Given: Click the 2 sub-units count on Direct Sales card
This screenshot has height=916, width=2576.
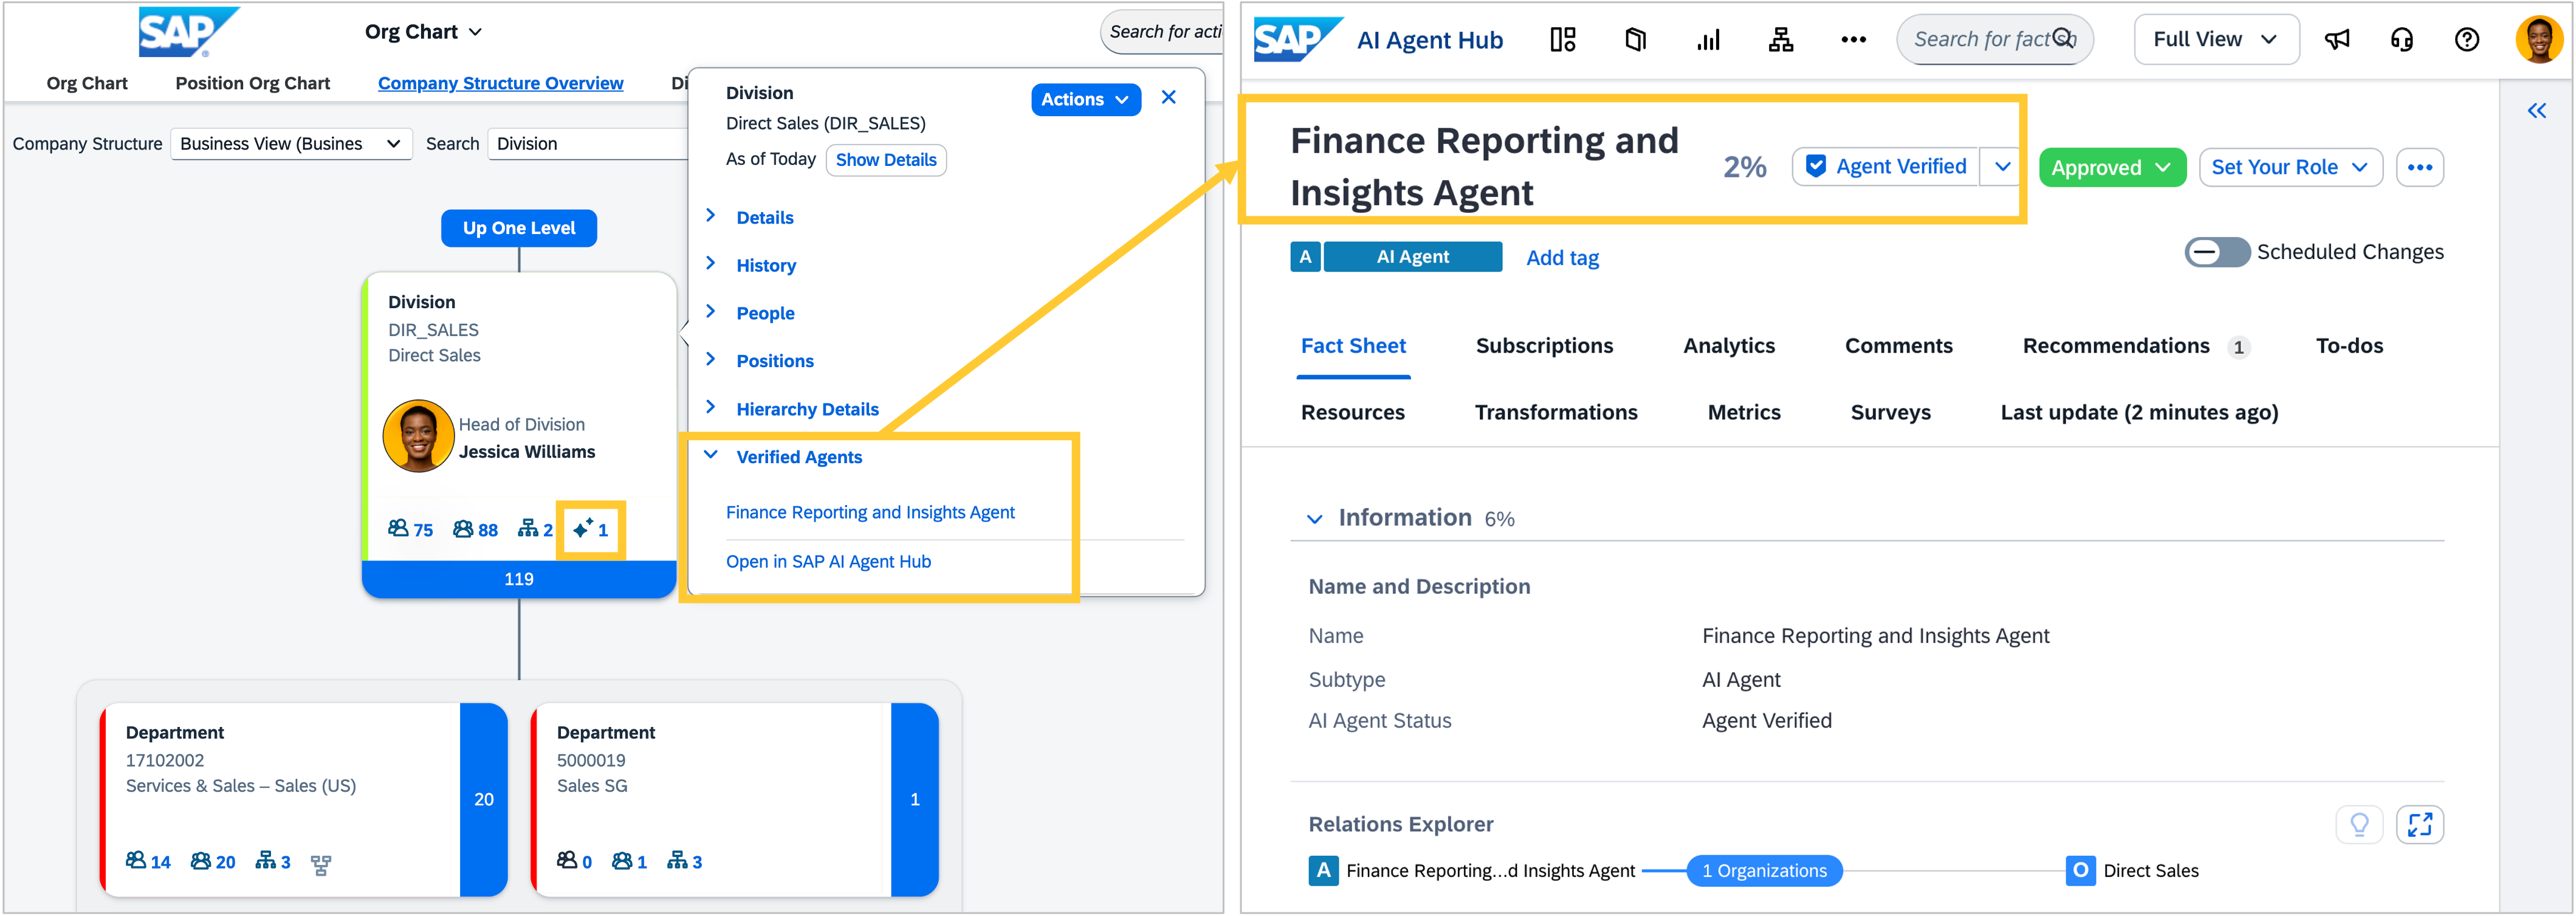Looking at the screenshot, I should click(535, 530).
